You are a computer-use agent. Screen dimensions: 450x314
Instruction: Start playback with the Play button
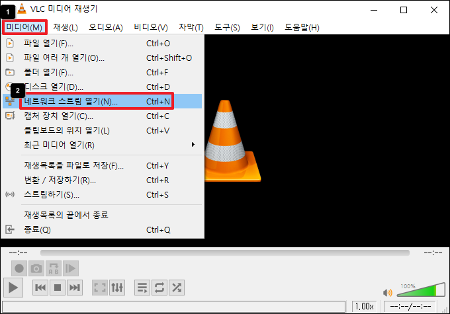pyautogui.click(x=13, y=288)
